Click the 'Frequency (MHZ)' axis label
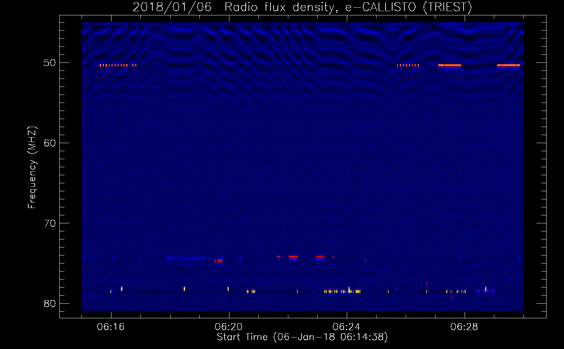The image size is (564, 349). (32, 168)
